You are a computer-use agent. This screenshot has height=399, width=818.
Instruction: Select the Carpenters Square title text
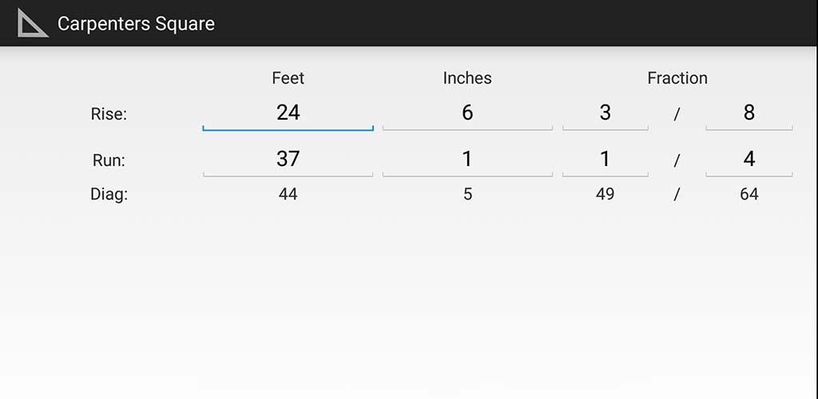136,23
